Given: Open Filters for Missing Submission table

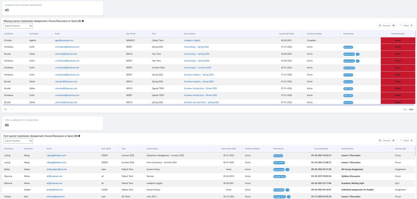Looking at the screenshot, I should pyautogui.click(x=406, y=26).
